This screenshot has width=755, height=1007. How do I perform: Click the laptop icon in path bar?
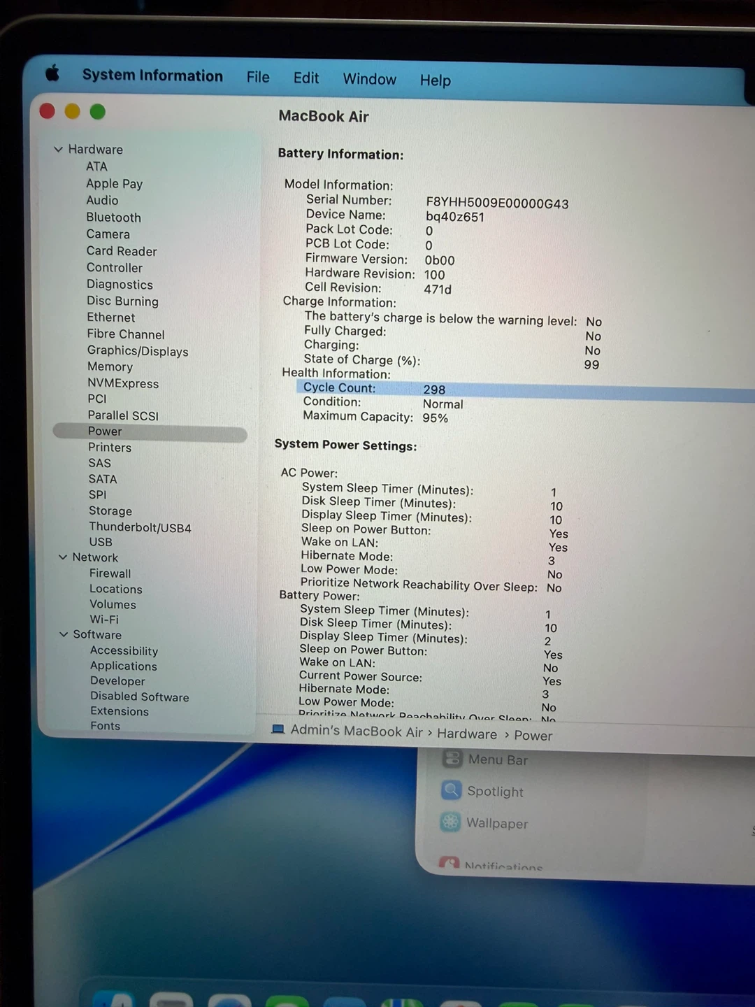click(x=278, y=729)
